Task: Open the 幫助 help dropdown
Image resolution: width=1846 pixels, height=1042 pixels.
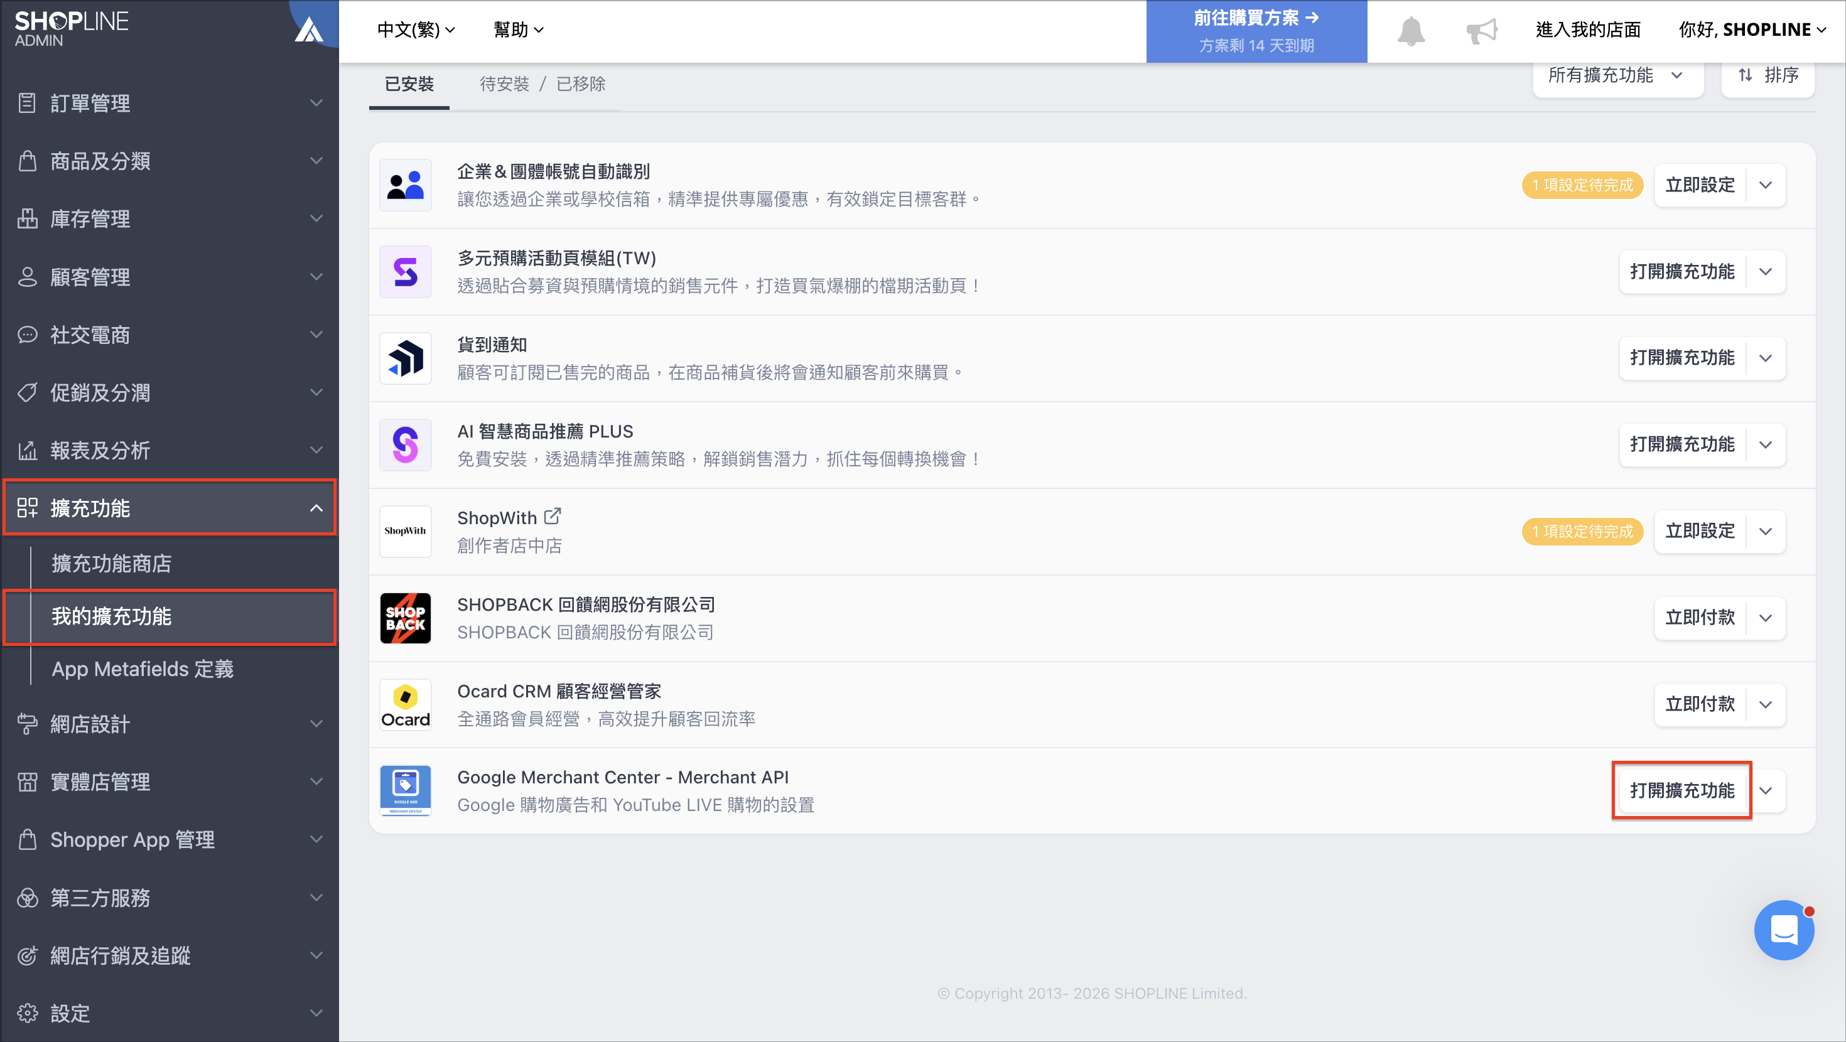Action: pos(518,30)
